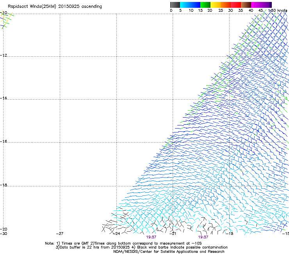This screenshot has height=254, width=289.
Task: Click the magenta-purple 40-50 knots swatch
Action: 261,5
